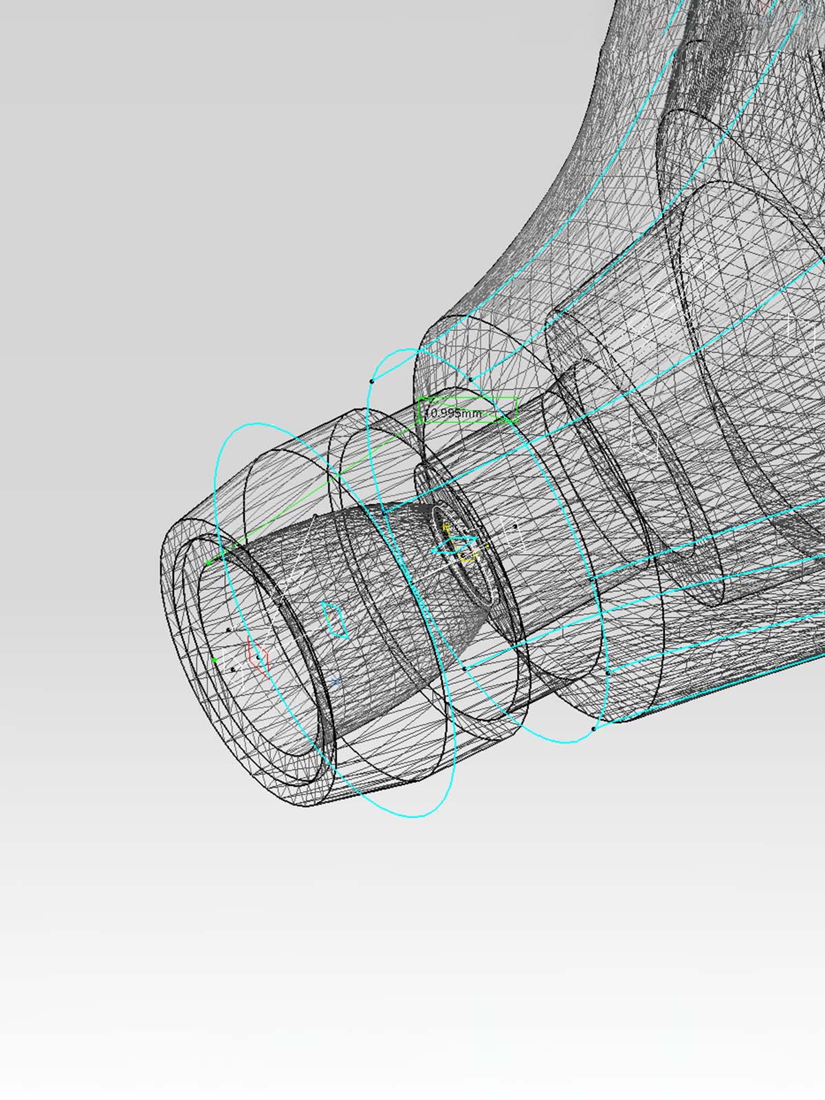Viewport: 825px width, 1100px height.
Task: Click the 10.995mm measurement label
Action: [x=454, y=413]
